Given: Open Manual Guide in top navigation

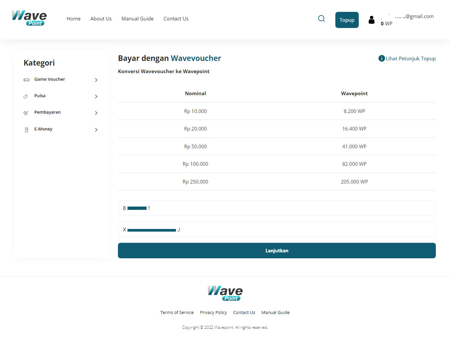Looking at the screenshot, I should click(137, 19).
